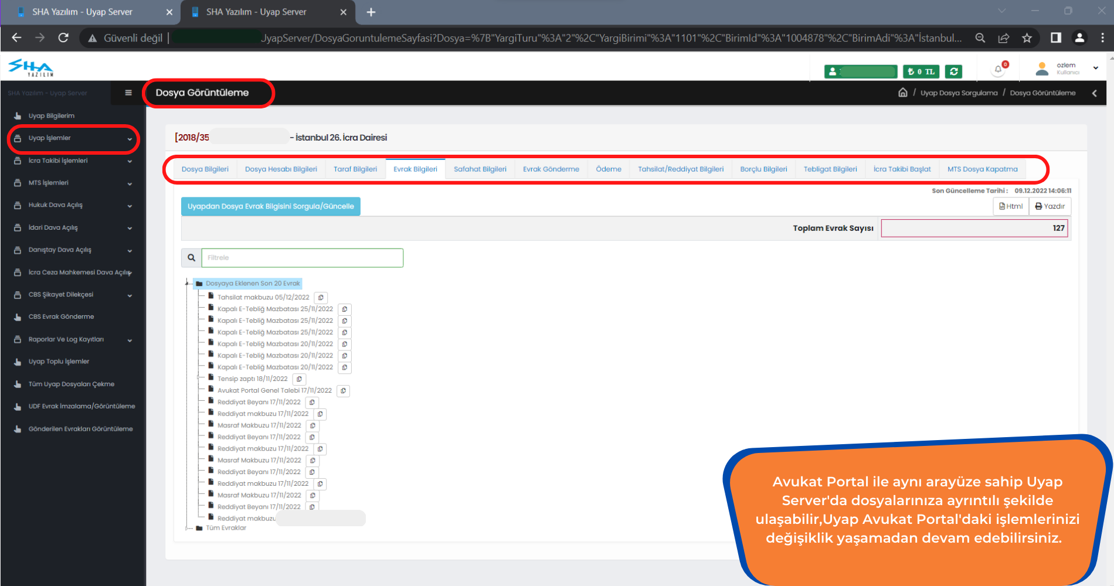Screen dimensions: 1114x586
Task: Open the Tebligat Bilgileri tab
Action: click(x=830, y=169)
